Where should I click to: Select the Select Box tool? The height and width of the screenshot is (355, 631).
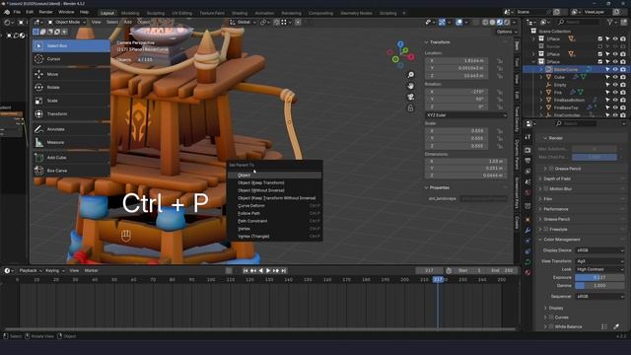(71, 46)
